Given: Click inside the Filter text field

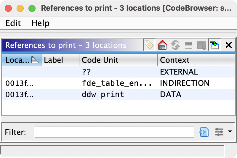Looking at the screenshot, I should [114, 132].
